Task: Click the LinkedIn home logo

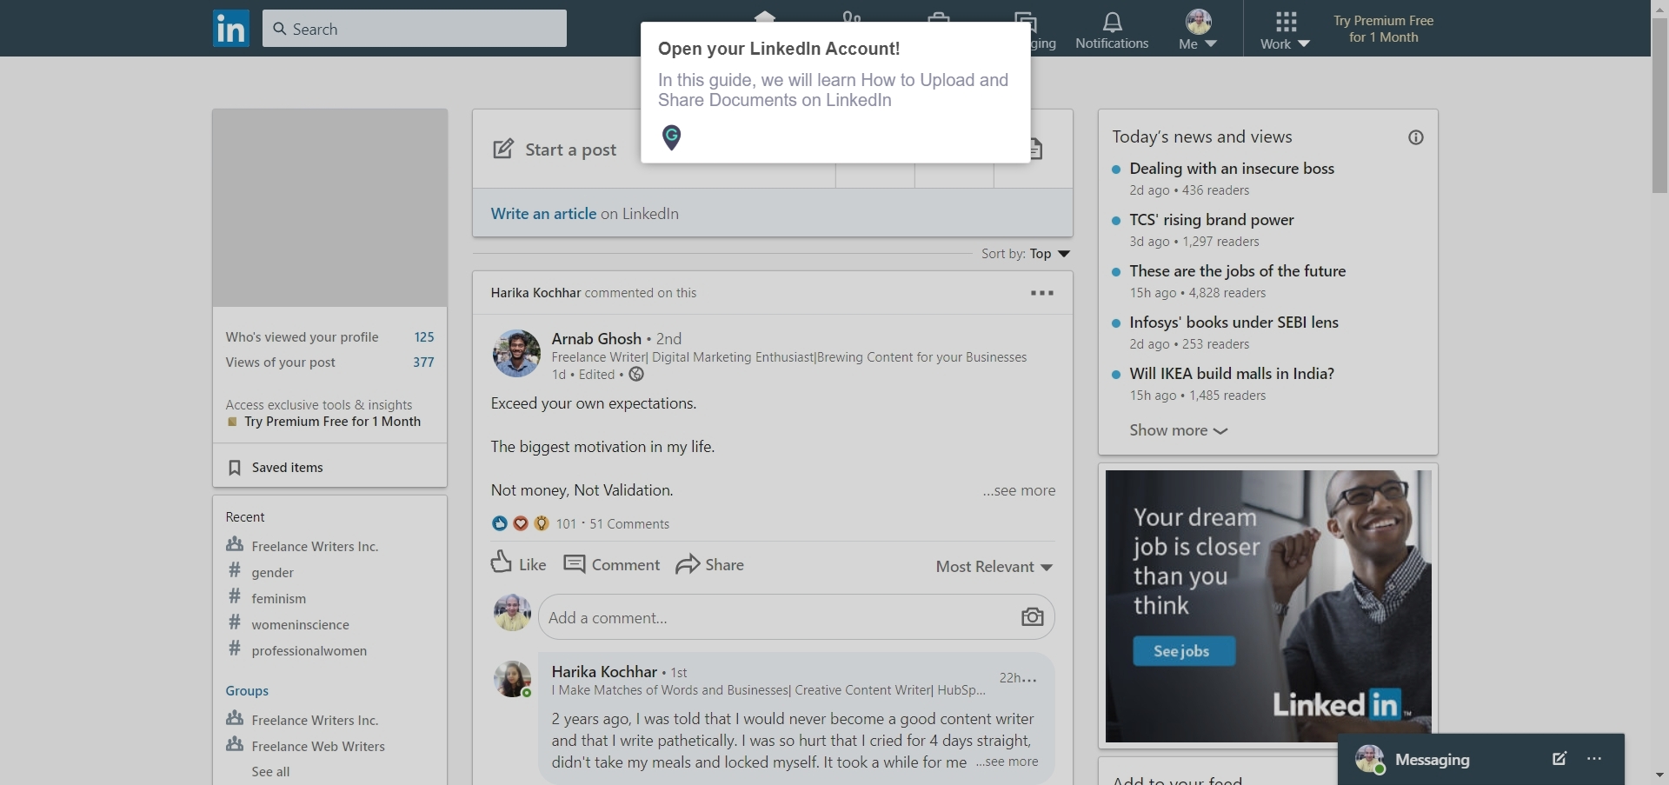Action: tap(230, 28)
